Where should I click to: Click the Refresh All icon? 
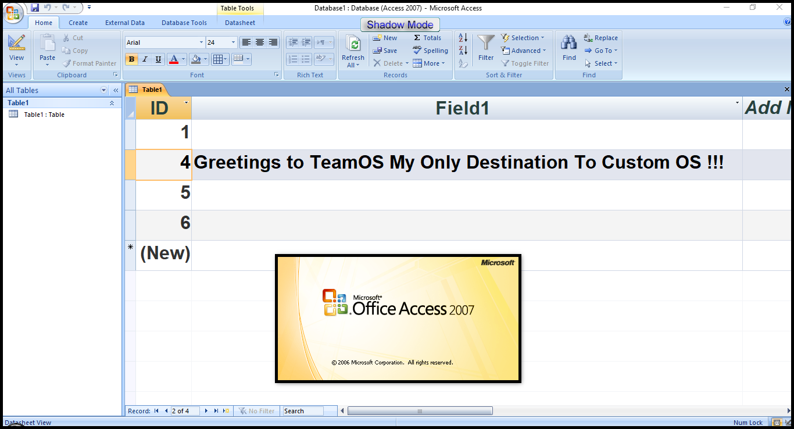(353, 44)
